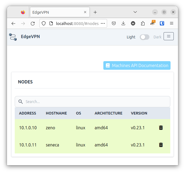Sort by ADDRESS column header
Image resolution: width=185 pixels, height=173 pixels.
[x=28, y=113]
